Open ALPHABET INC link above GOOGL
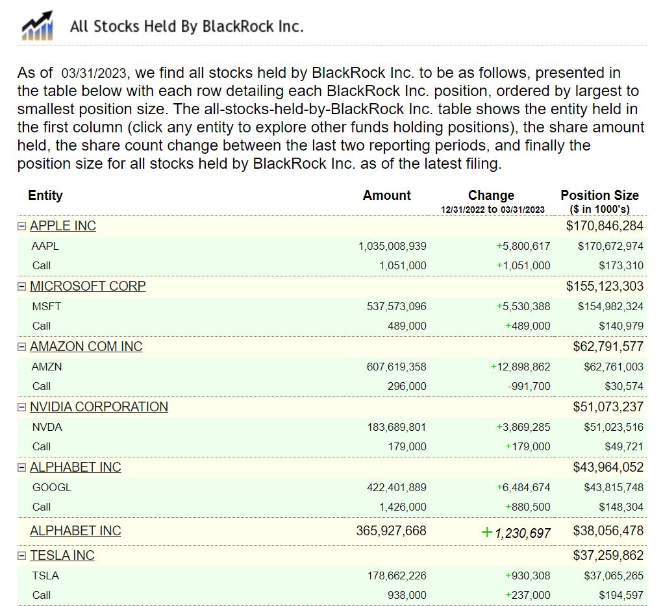This screenshot has height=606, width=663. [x=76, y=467]
